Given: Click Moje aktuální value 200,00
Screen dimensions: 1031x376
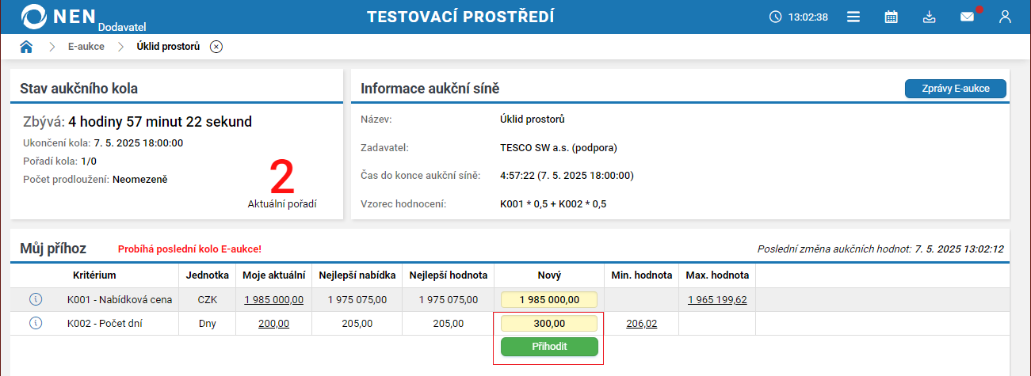Looking at the screenshot, I should tap(273, 323).
